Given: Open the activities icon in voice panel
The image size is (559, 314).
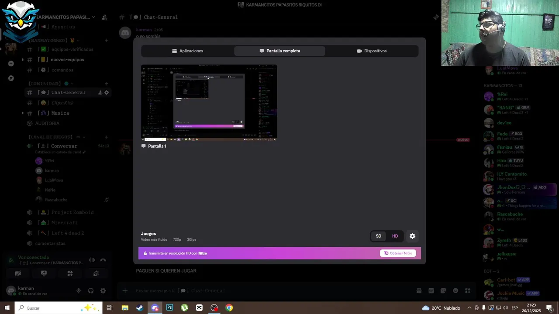Looking at the screenshot, I should (x=70, y=273).
